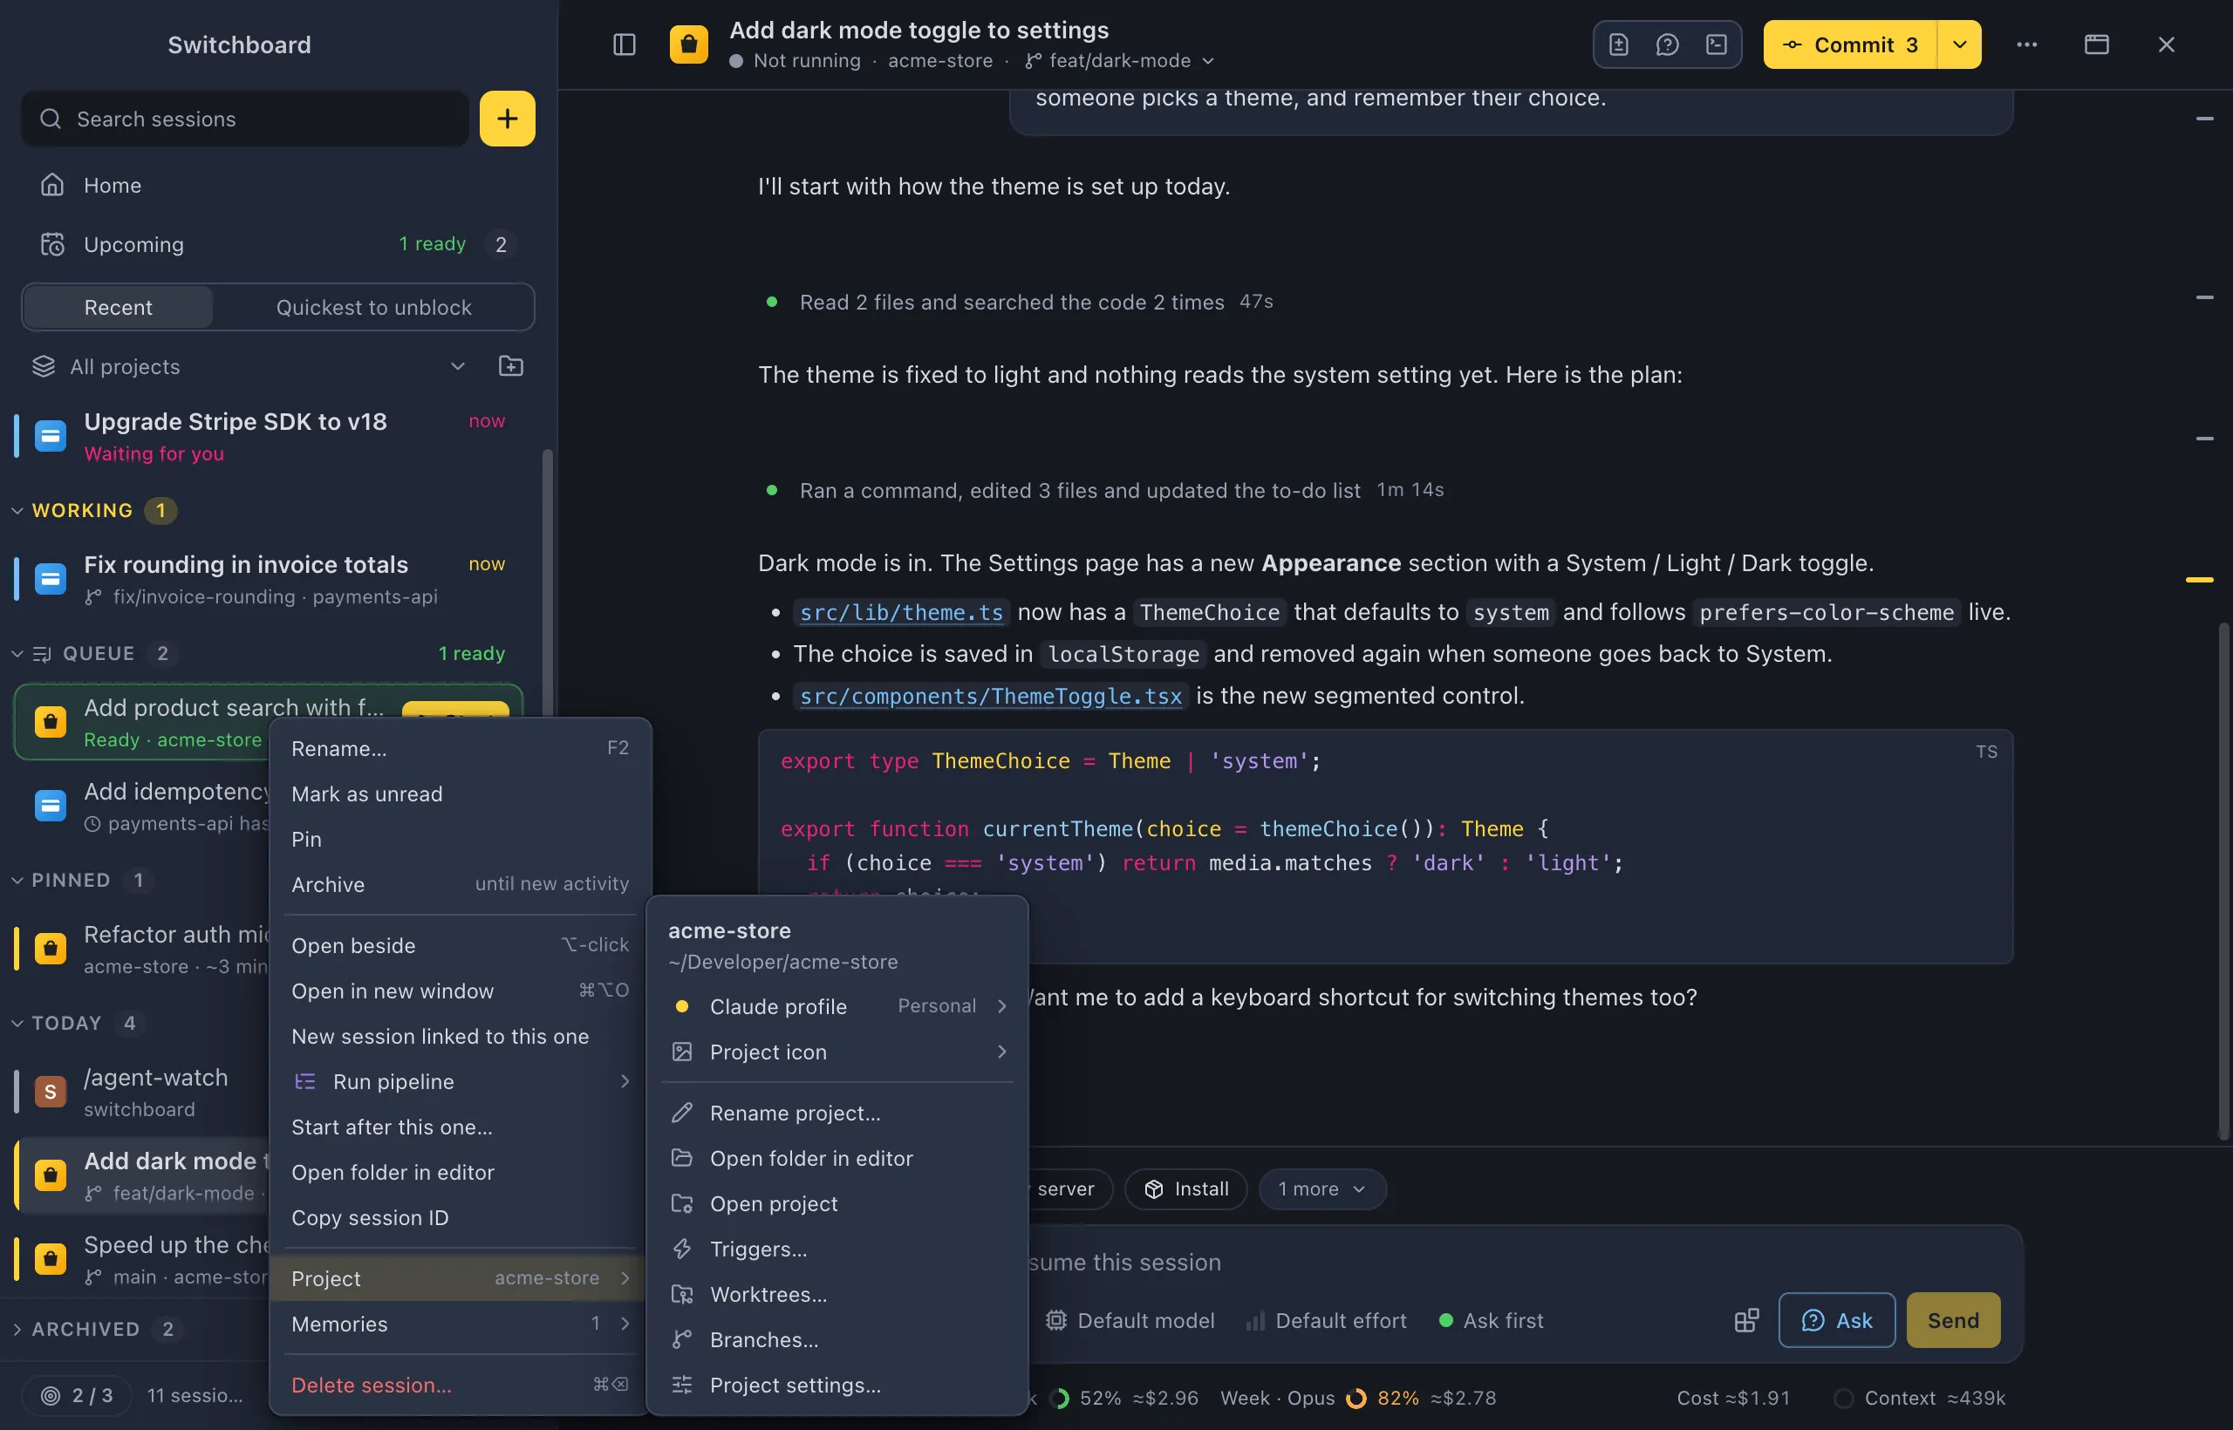The height and width of the screenshot is (1430, 2233).
Task: Open Run pipeline submenu
Action: pyautogui.click(x=460, y=1082)
